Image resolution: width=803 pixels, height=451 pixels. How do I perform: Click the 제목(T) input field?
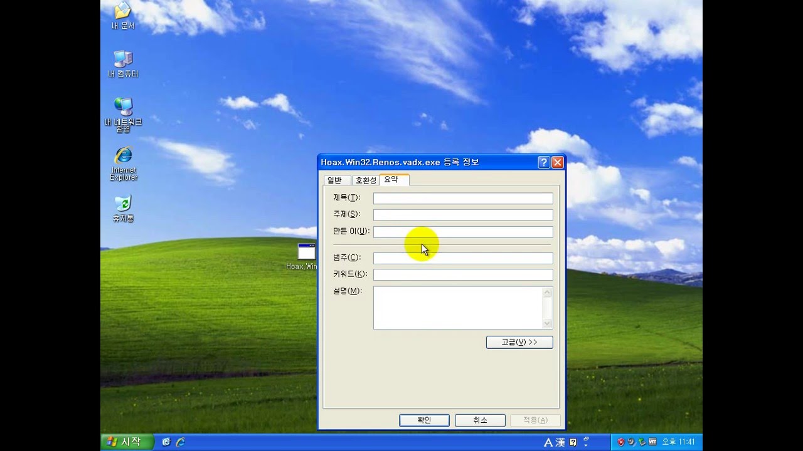(463, 199)
